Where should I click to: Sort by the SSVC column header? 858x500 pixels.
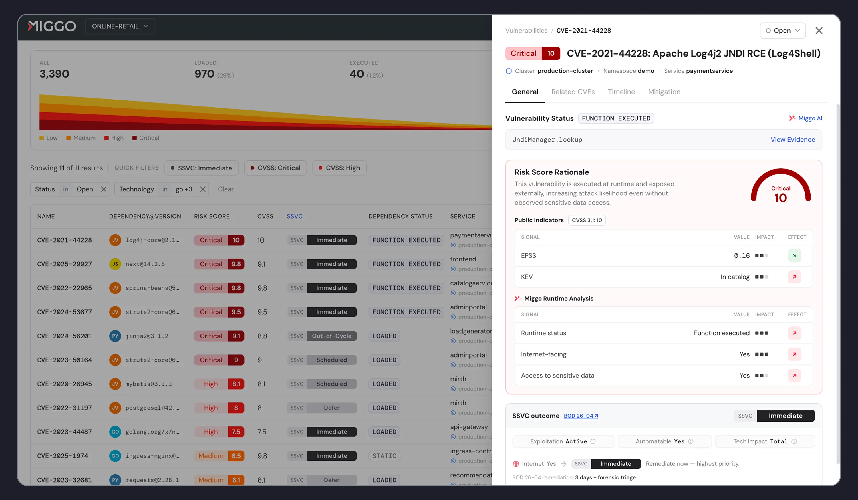tap(295, 216)
